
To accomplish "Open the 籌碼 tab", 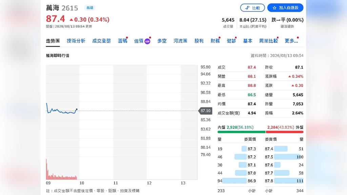I will 123,41.
